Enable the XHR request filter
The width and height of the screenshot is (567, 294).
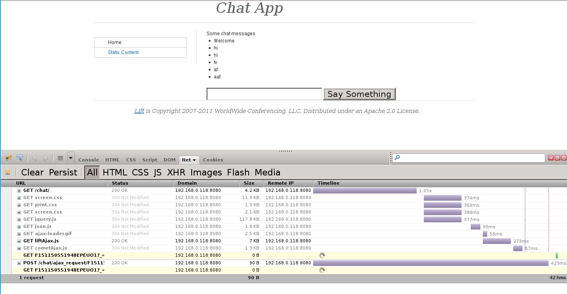176,173
